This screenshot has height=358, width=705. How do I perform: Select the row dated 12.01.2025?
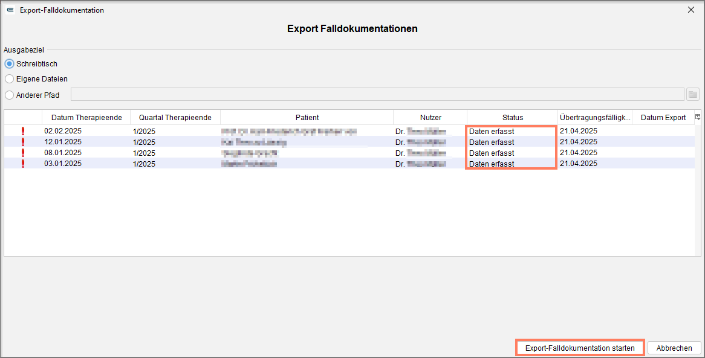pos(349,141)
